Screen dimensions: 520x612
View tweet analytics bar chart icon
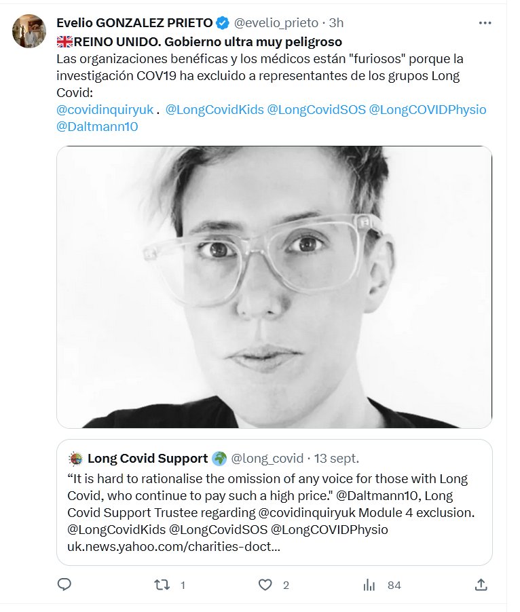(370, 584)
